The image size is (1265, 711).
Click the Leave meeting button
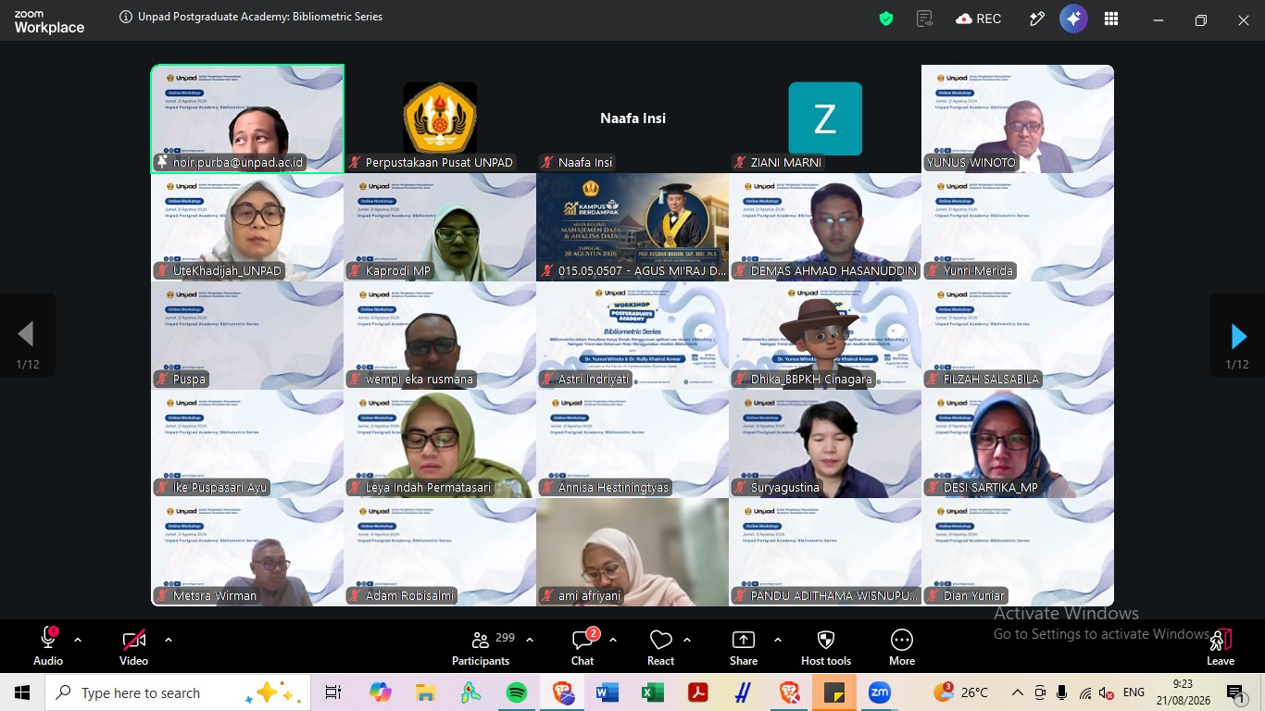click(x=1221, y=648)
